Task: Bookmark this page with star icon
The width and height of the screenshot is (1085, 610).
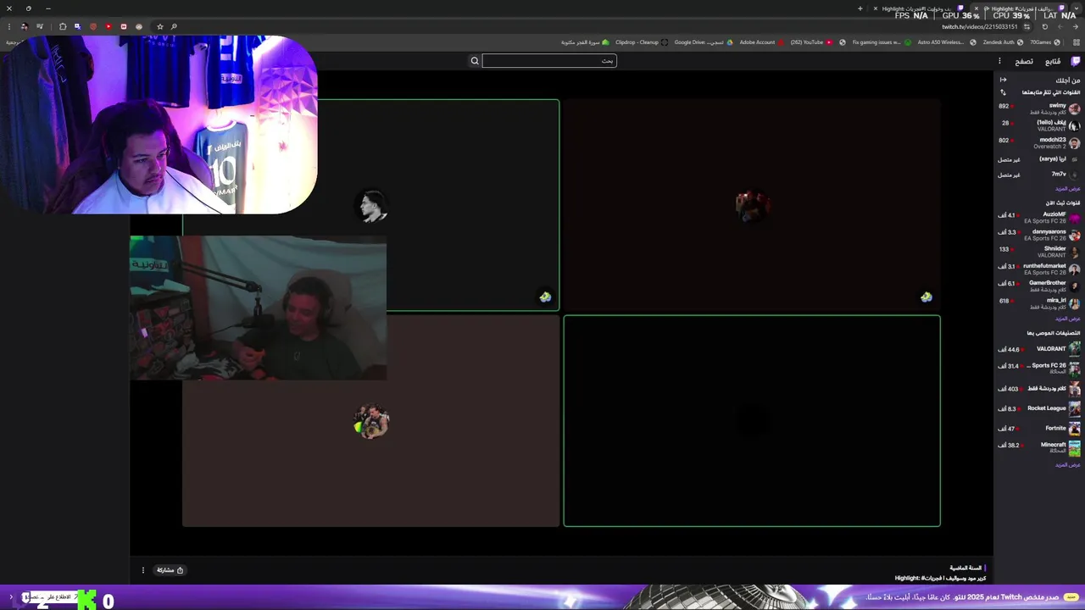Action: click(x=159, y=26)
